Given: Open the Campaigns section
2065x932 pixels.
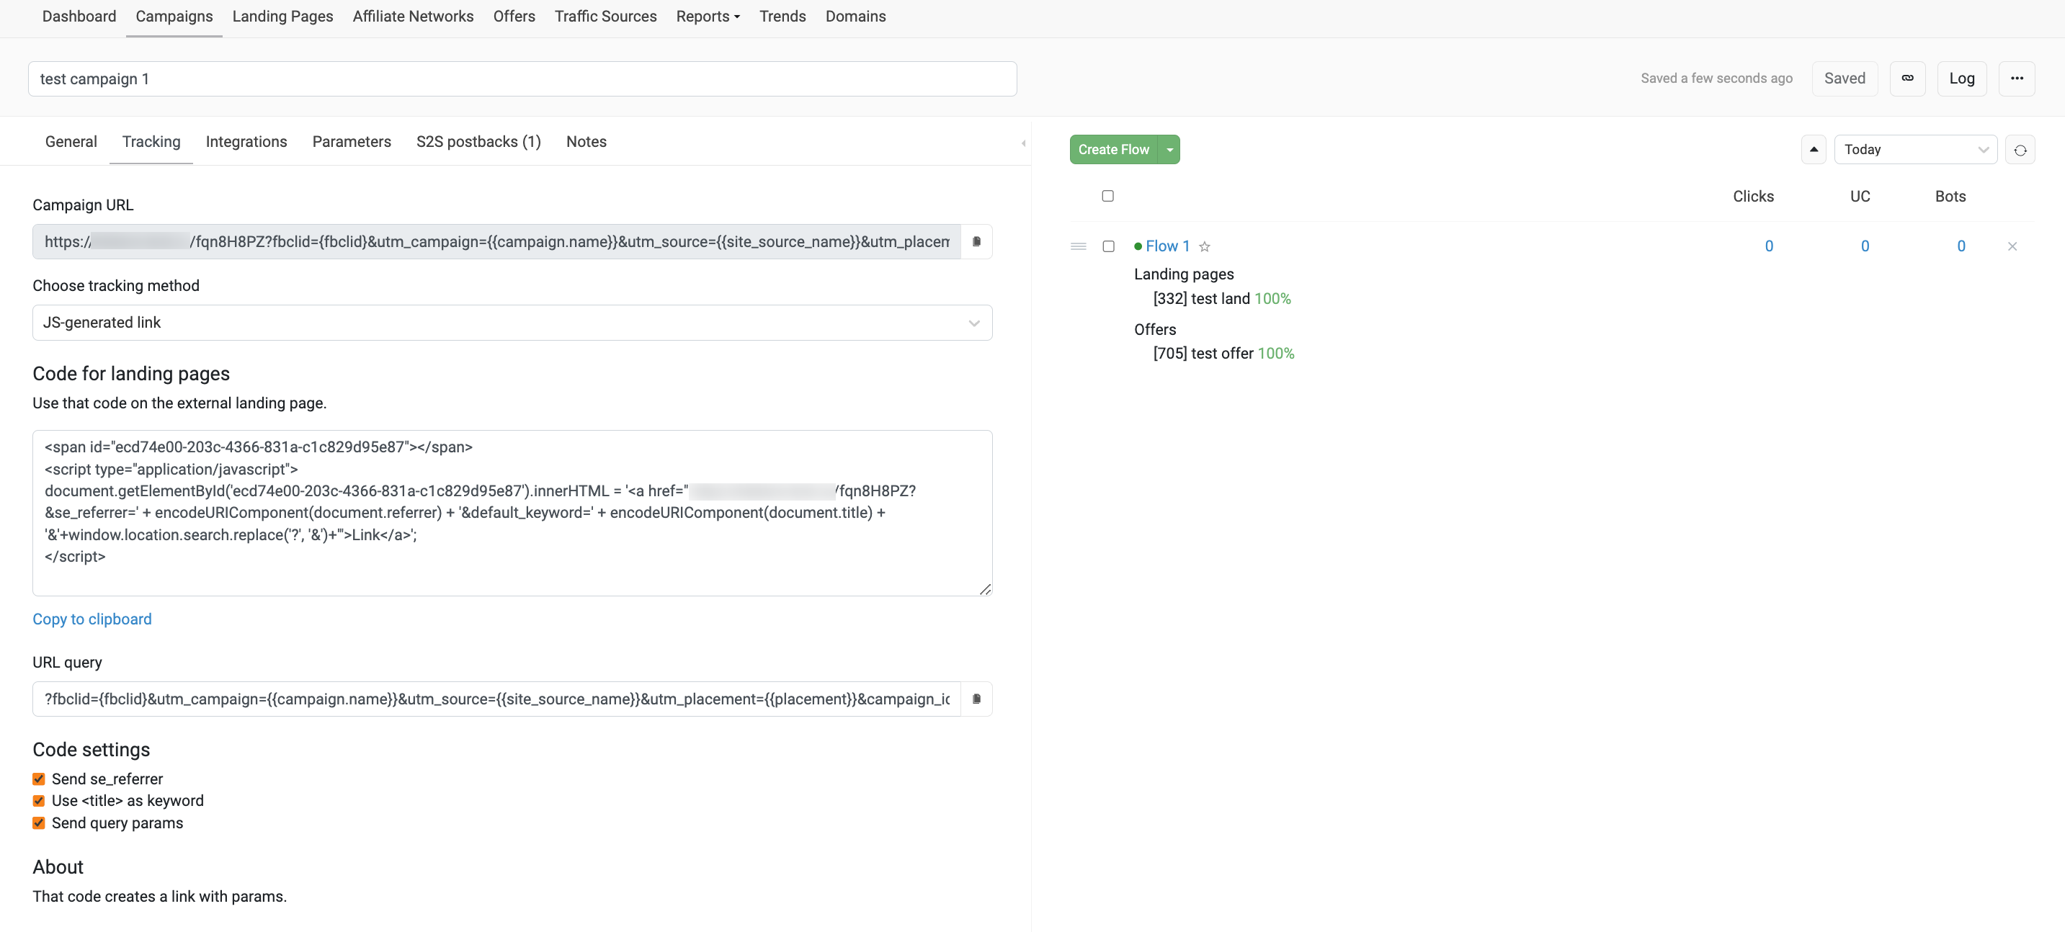Looking at the screenshot, I should [x=174, y=16].
